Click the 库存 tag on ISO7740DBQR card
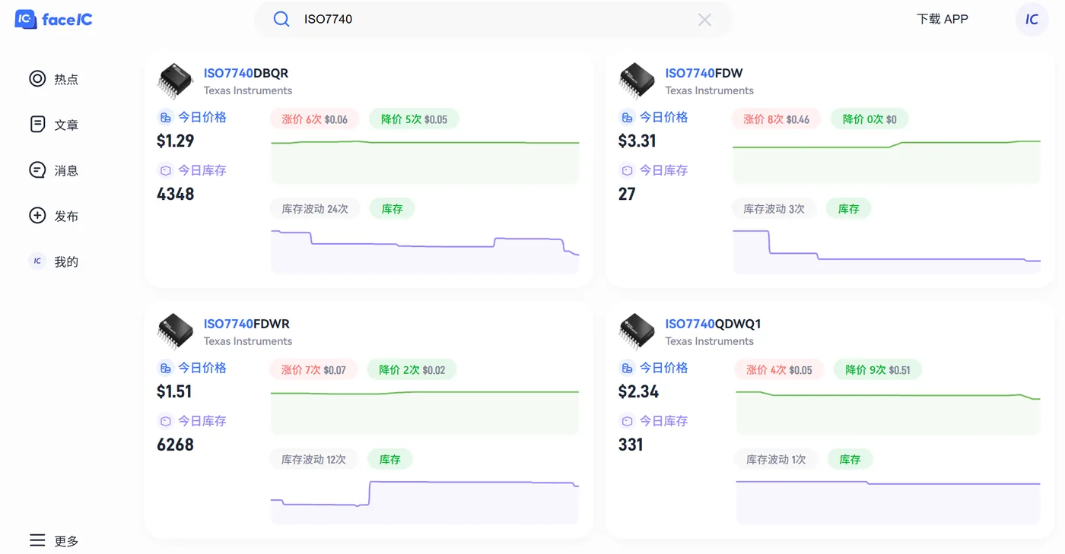Viewport: 1065px width, 554px height. tap(393, 208)
